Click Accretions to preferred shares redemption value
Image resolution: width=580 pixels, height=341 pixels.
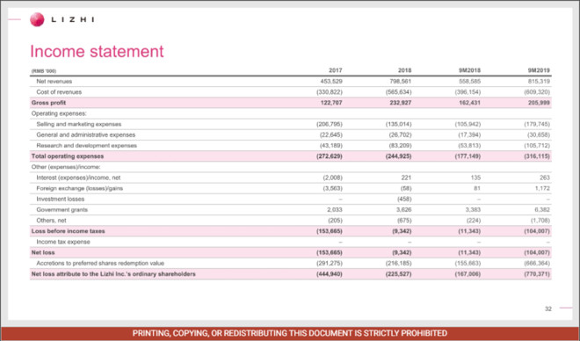pos(100,264)
